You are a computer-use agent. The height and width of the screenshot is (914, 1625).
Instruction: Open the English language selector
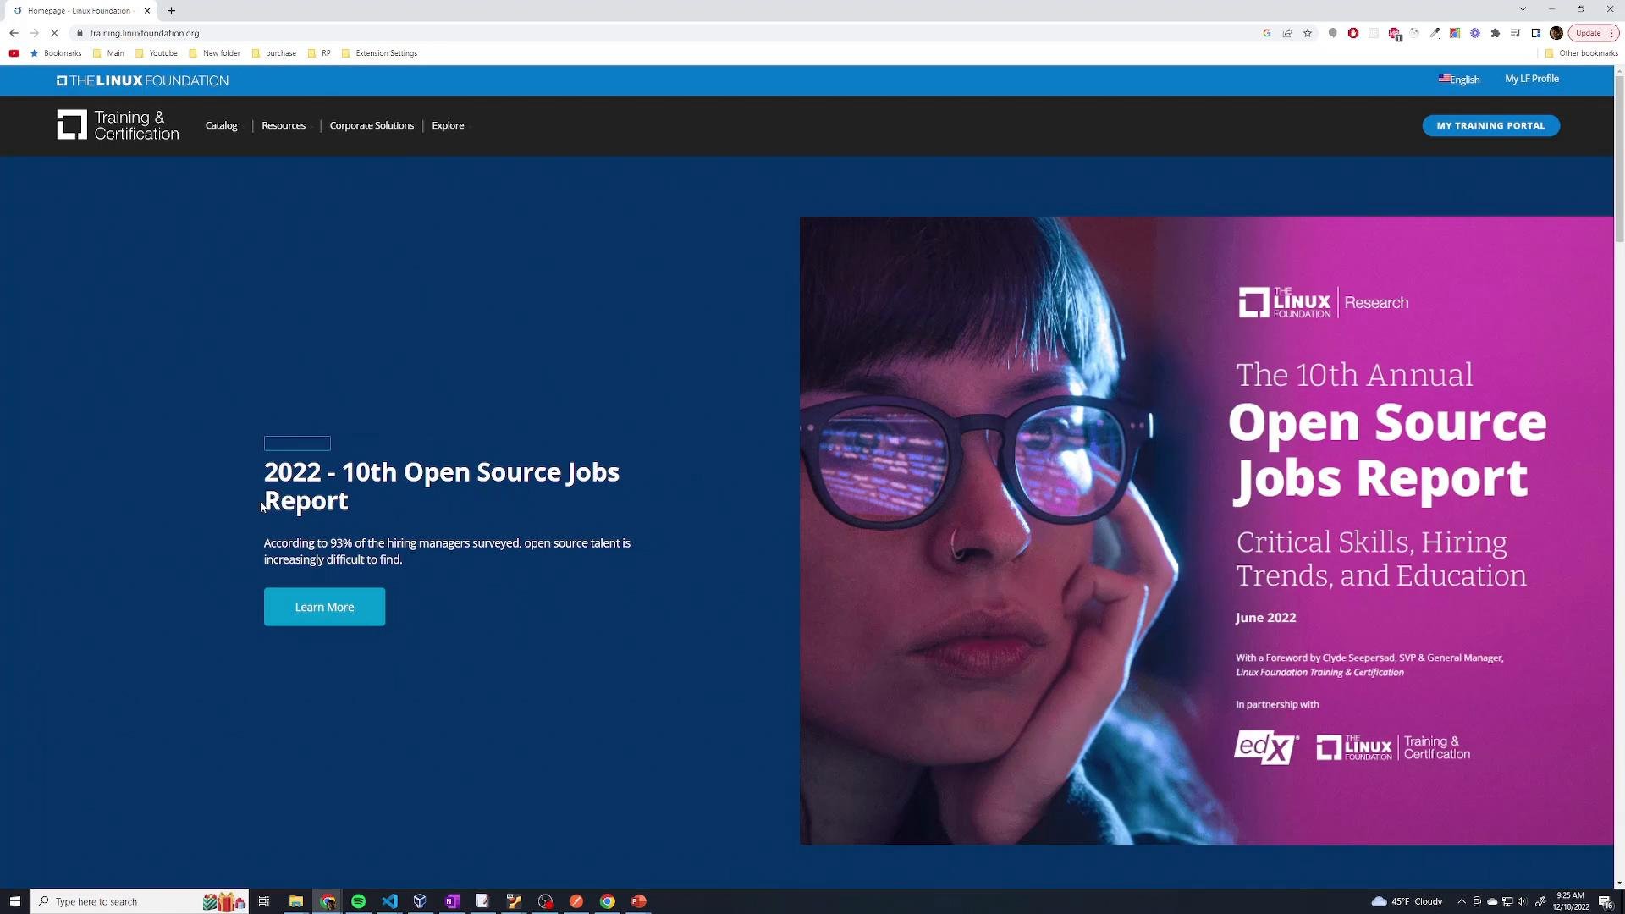pyautogui.click(x=1459, y=80)
